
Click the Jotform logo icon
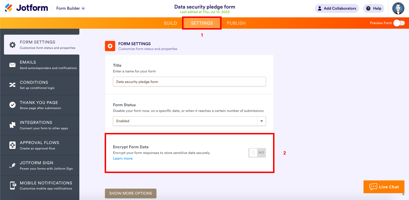click(x=9, y=8)
